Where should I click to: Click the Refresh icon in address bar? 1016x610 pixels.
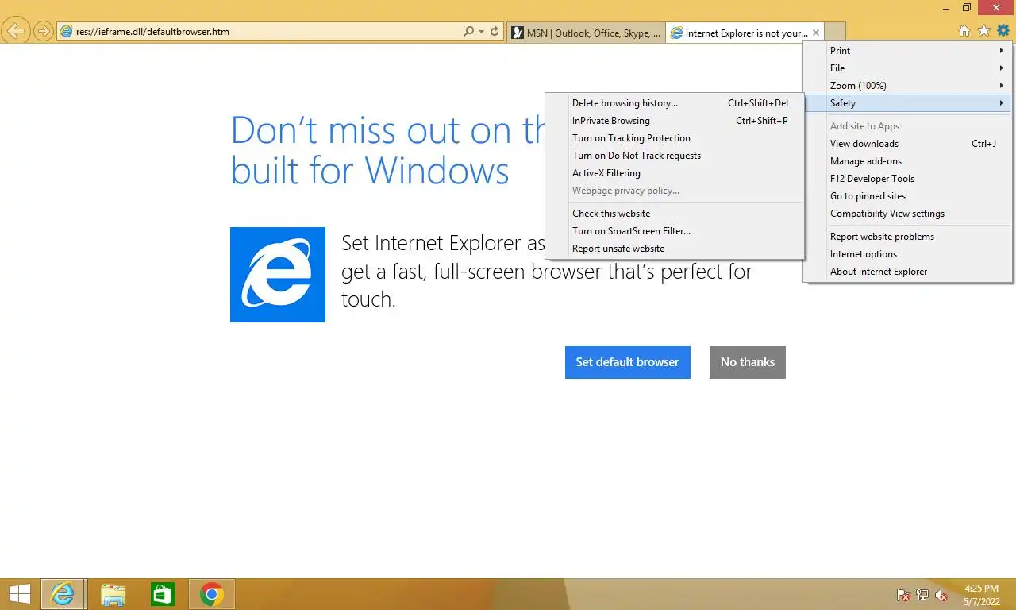pyautogui.click(x=495, y=32)
